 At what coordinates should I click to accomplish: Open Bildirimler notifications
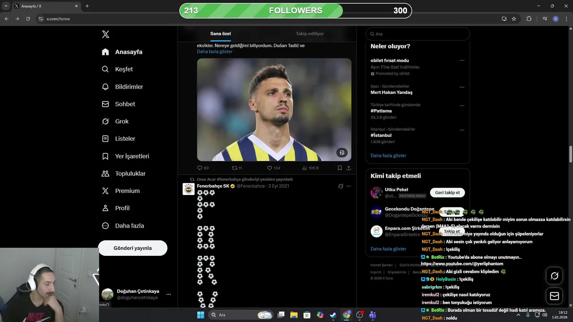tap(122, 87)
